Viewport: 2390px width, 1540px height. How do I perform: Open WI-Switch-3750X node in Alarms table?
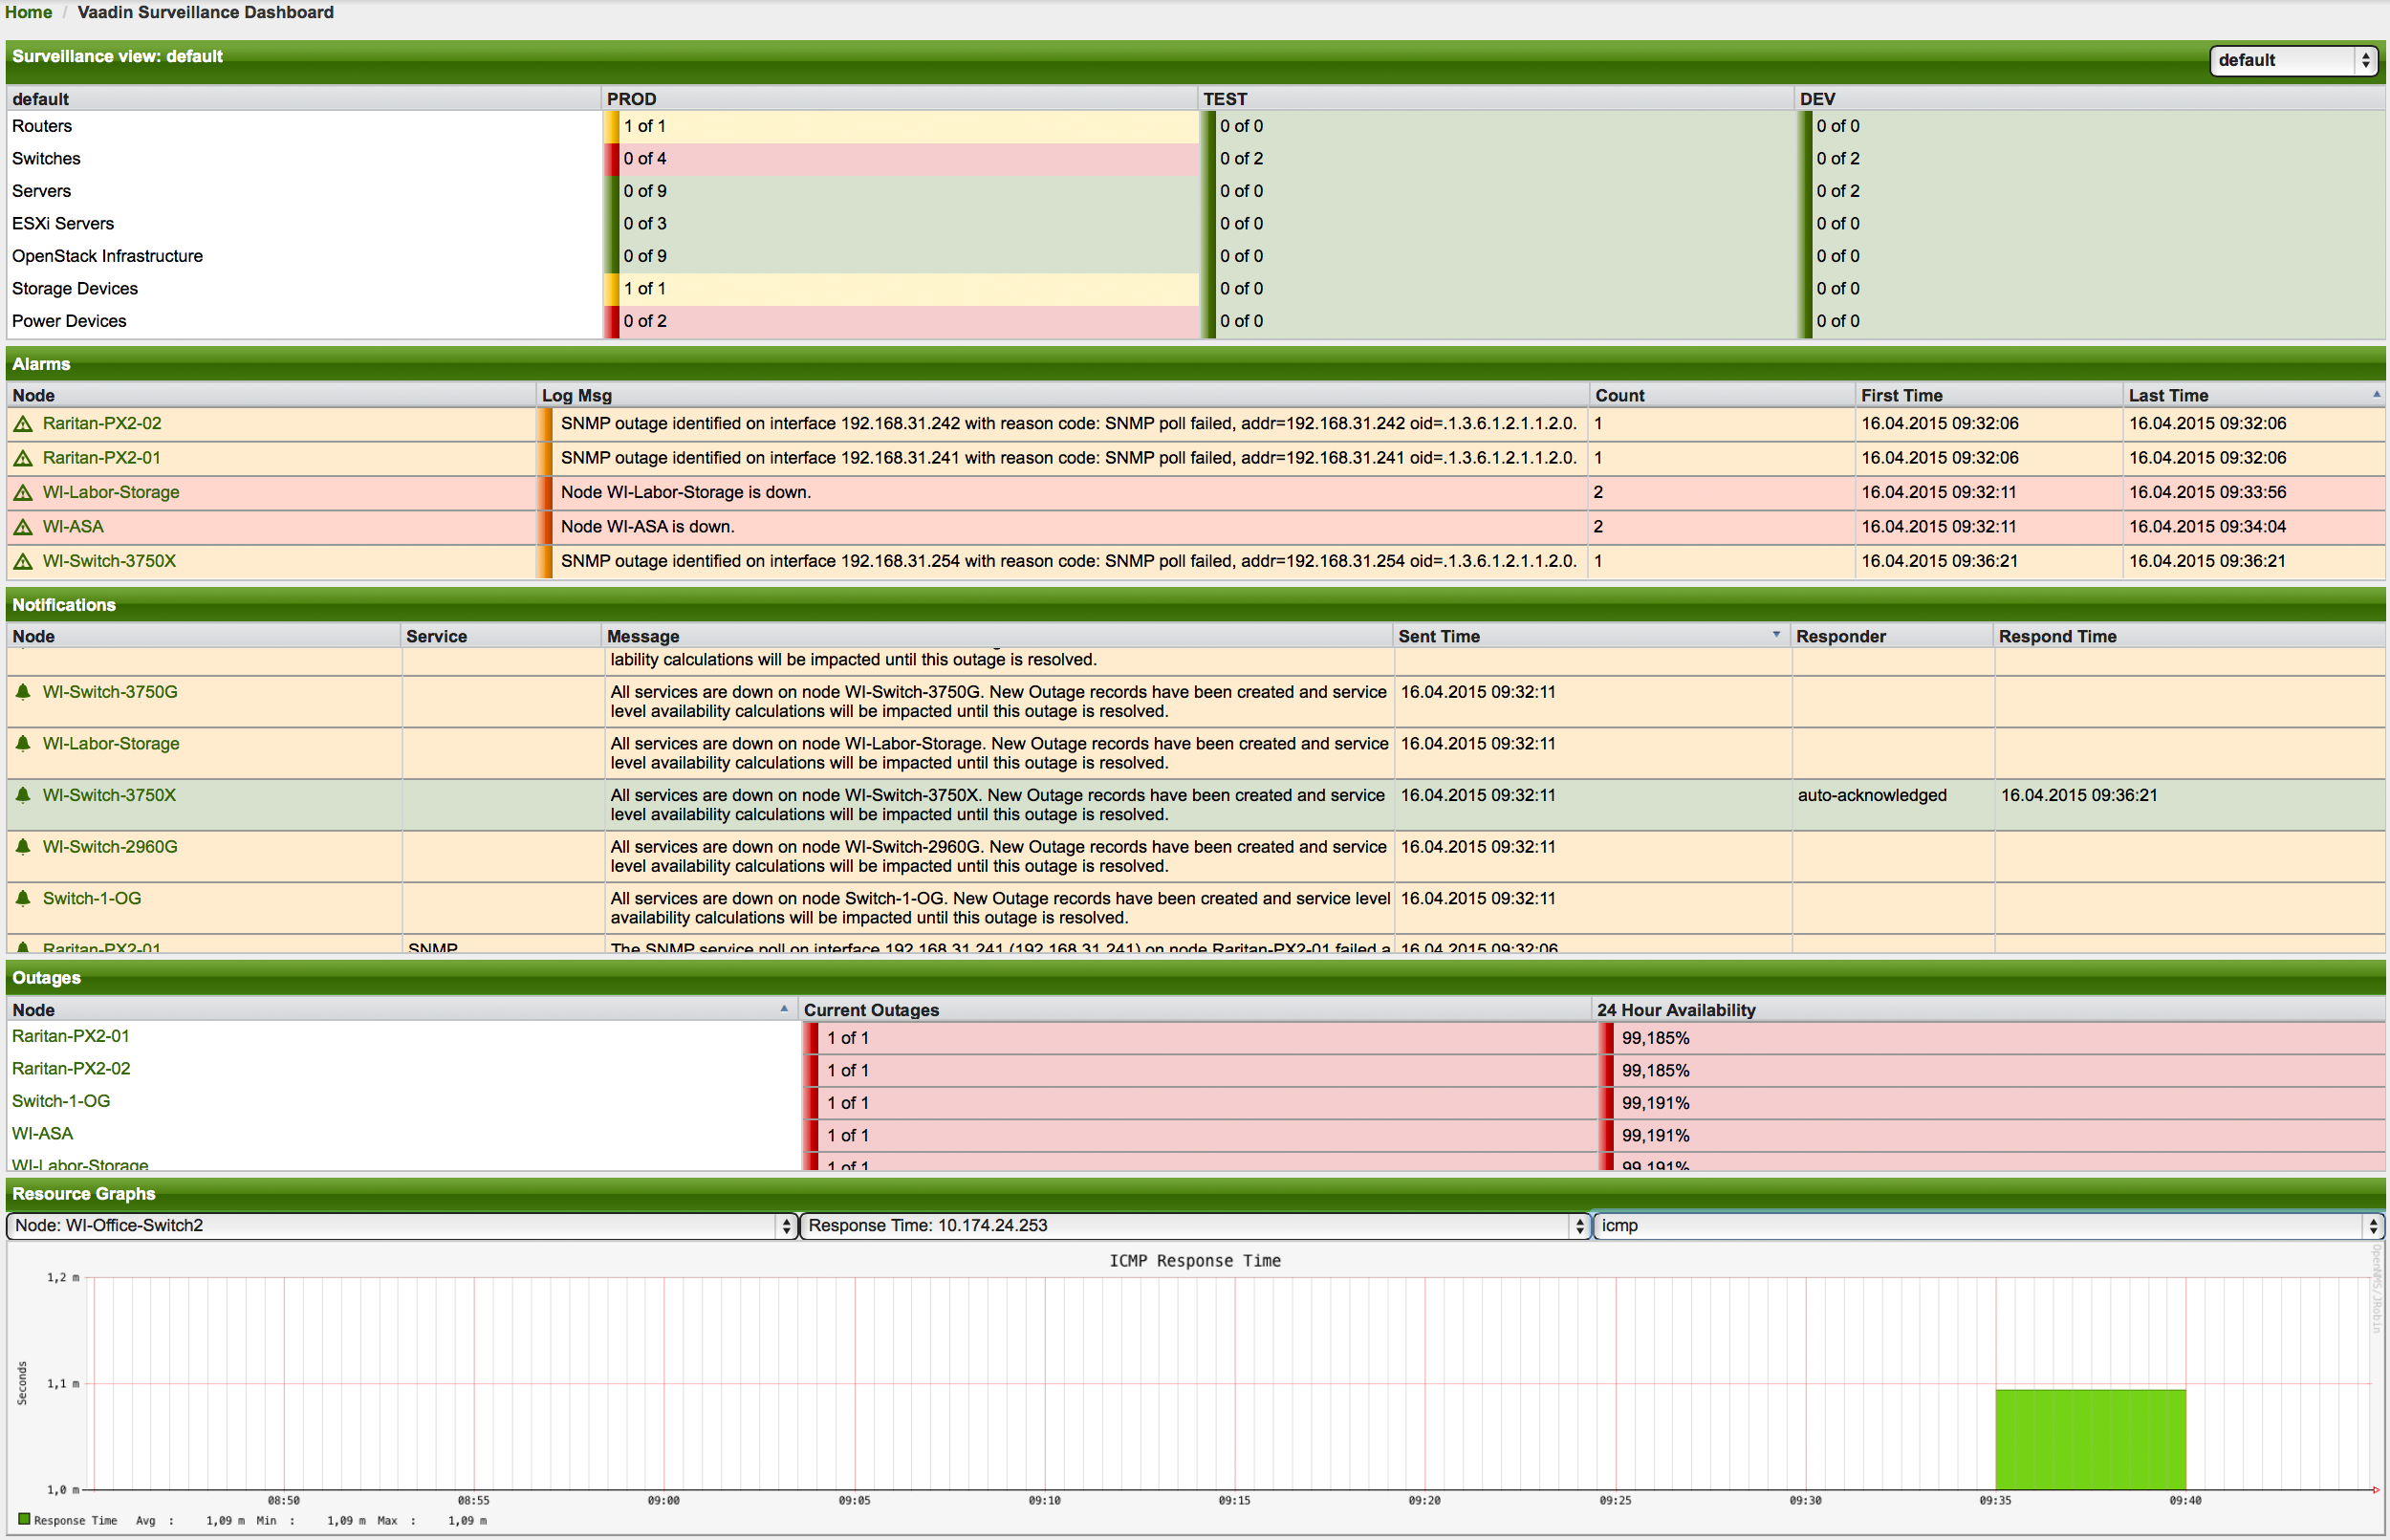coord(109,562)
